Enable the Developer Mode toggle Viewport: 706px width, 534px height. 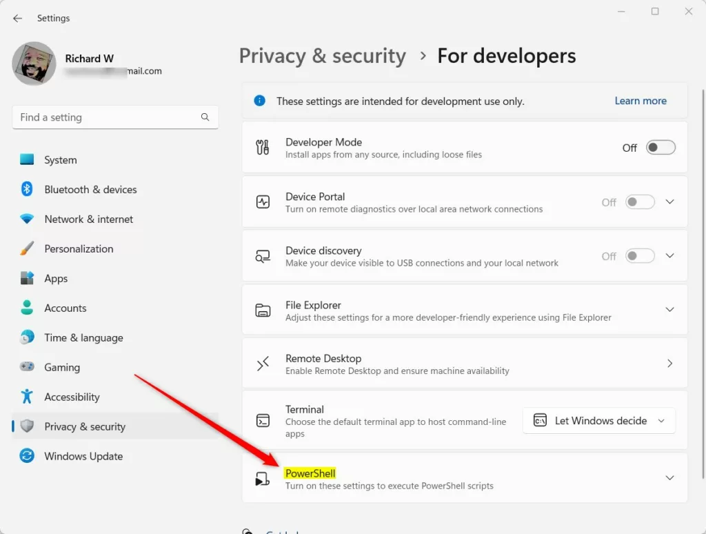coord(660,147)
